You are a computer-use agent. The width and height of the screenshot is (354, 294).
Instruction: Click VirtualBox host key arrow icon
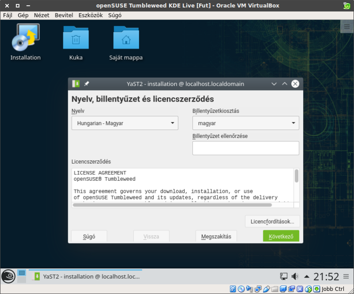[x=316, y=289]
